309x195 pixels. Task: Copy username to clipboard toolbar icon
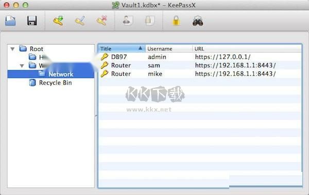(x=128, y=21)
